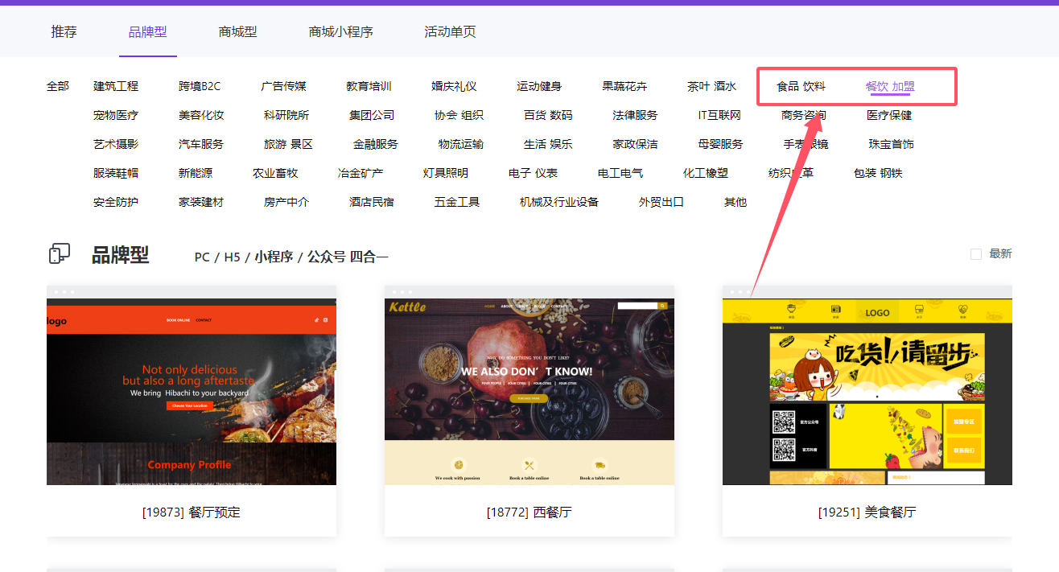Filter by IT互联网 category

point(719,115)
